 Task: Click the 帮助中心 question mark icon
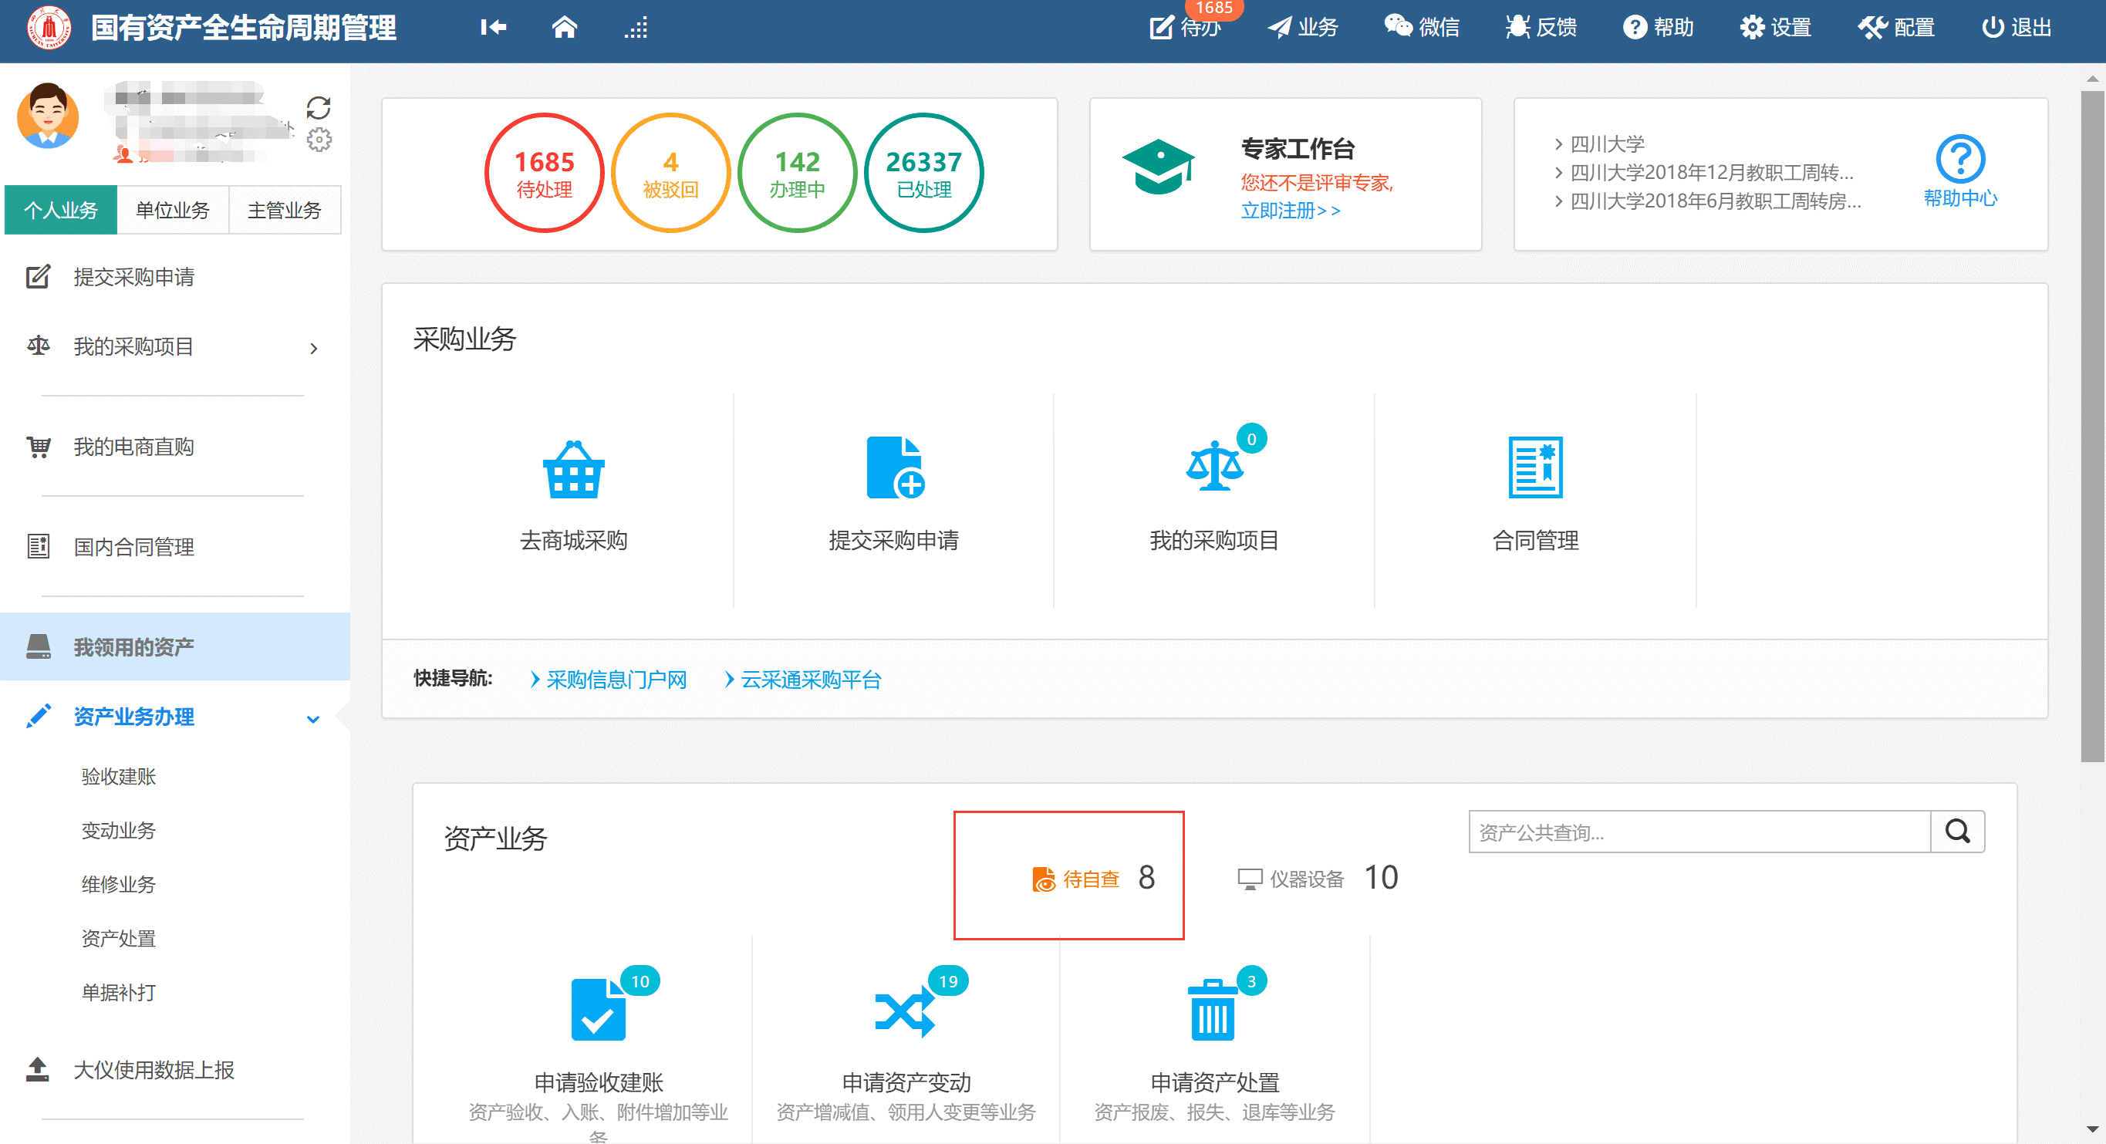[1959, 160]
